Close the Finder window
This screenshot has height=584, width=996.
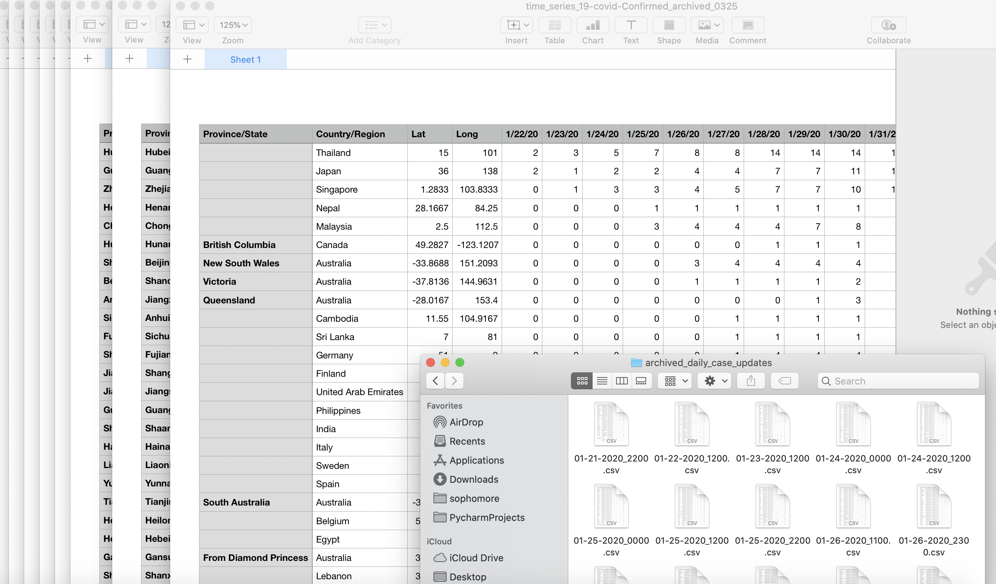click(431, 362)
